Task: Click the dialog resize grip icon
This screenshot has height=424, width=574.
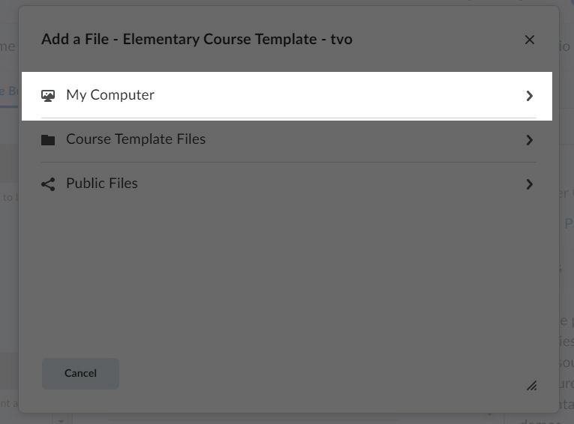Action: [532, 386]
